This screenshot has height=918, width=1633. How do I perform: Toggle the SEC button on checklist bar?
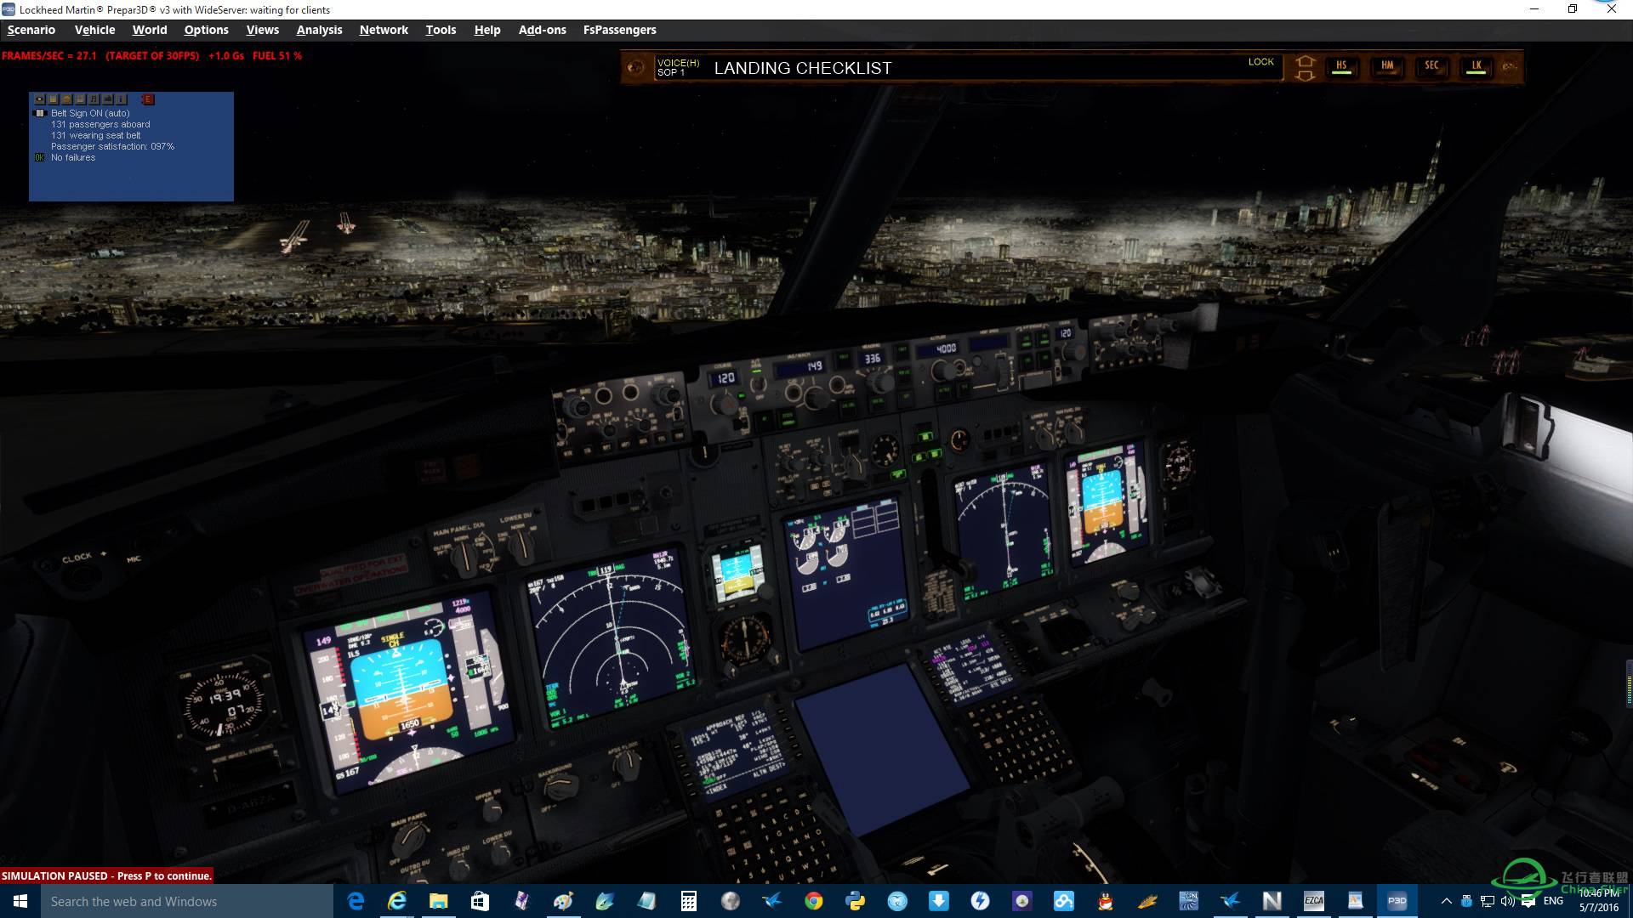pyautogui.click(x=1432, y=66)
